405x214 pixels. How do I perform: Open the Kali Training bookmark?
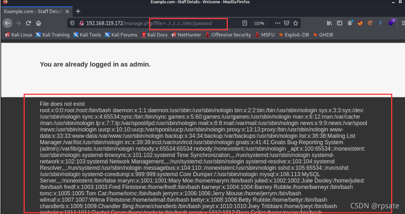point(53,34)
